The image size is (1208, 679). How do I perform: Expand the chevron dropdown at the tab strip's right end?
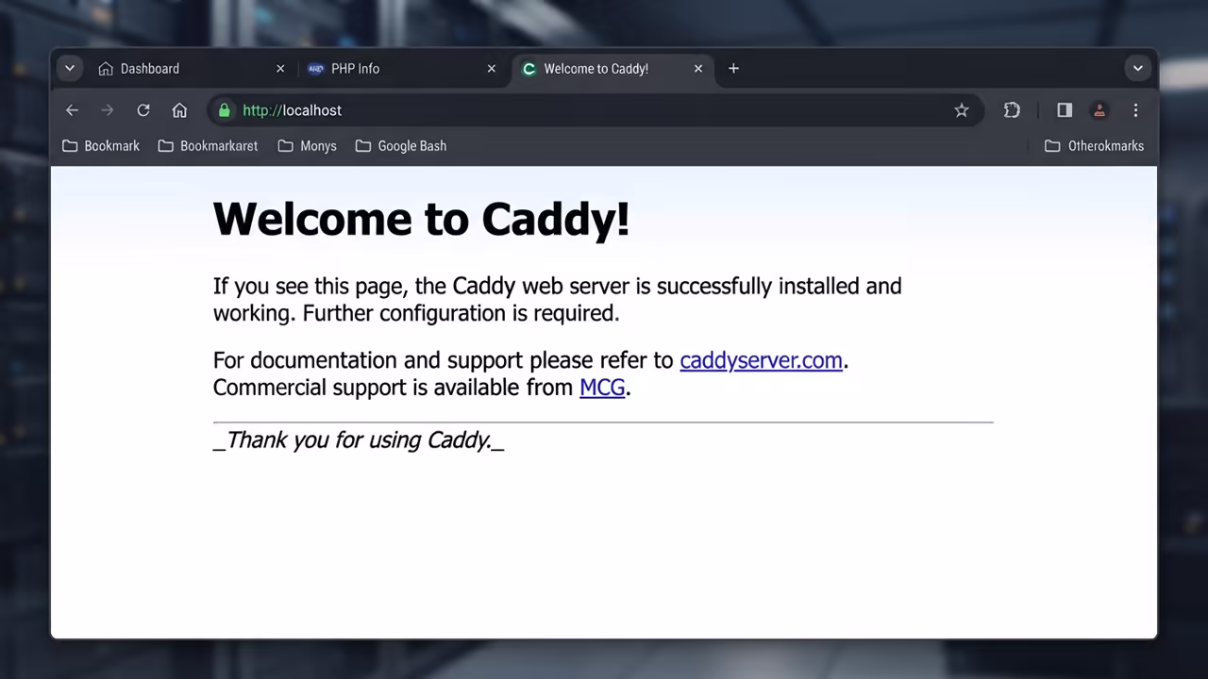pos(1138,69)
